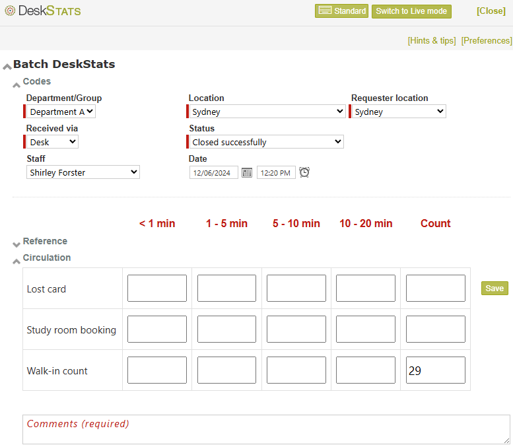Click the clock icon beside the time

pos(304,172)
